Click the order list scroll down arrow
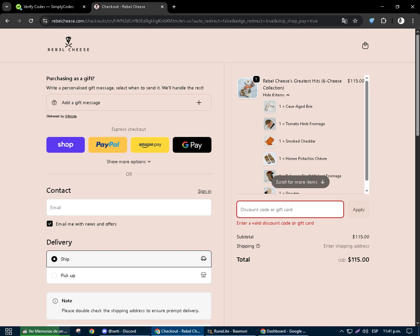The image size is (420, 336). click(x=367, y=191)
